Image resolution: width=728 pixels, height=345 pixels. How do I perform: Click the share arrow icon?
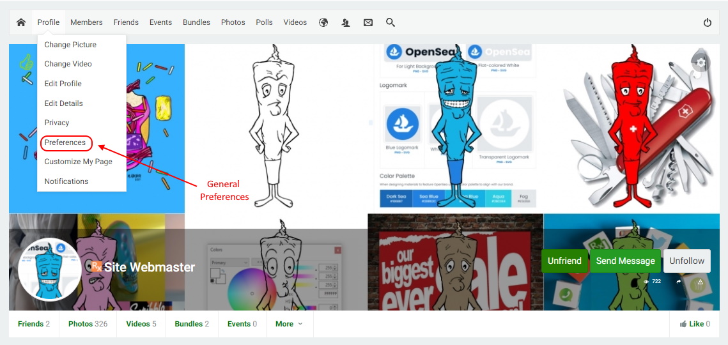[x=678, y=281]
